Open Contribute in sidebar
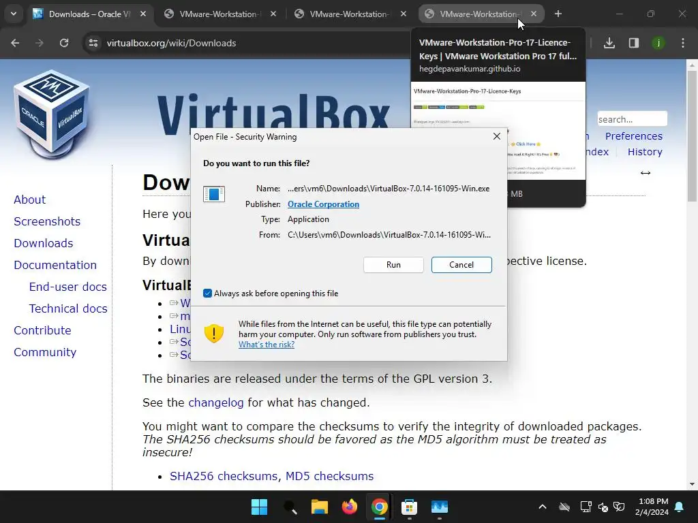 click(42, 330)
